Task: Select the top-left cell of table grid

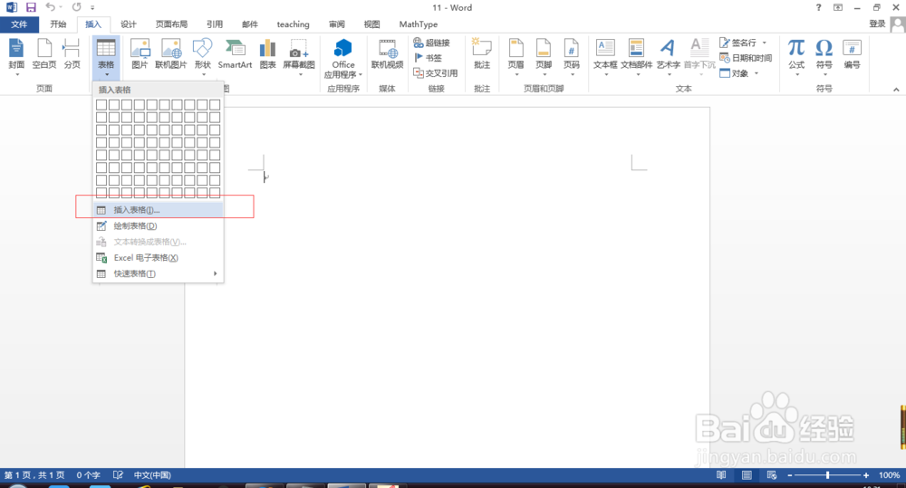Action: 101,104
